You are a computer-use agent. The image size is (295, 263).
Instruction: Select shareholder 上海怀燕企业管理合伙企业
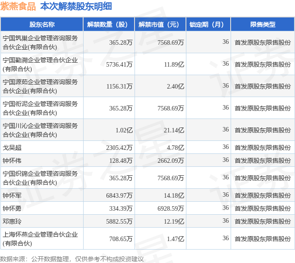click(x=40, y=239)
